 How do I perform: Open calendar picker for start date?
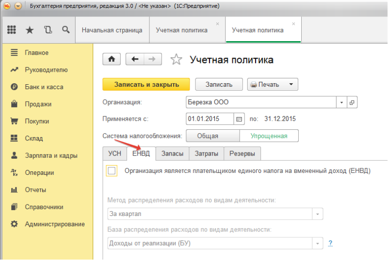[239, 119]
